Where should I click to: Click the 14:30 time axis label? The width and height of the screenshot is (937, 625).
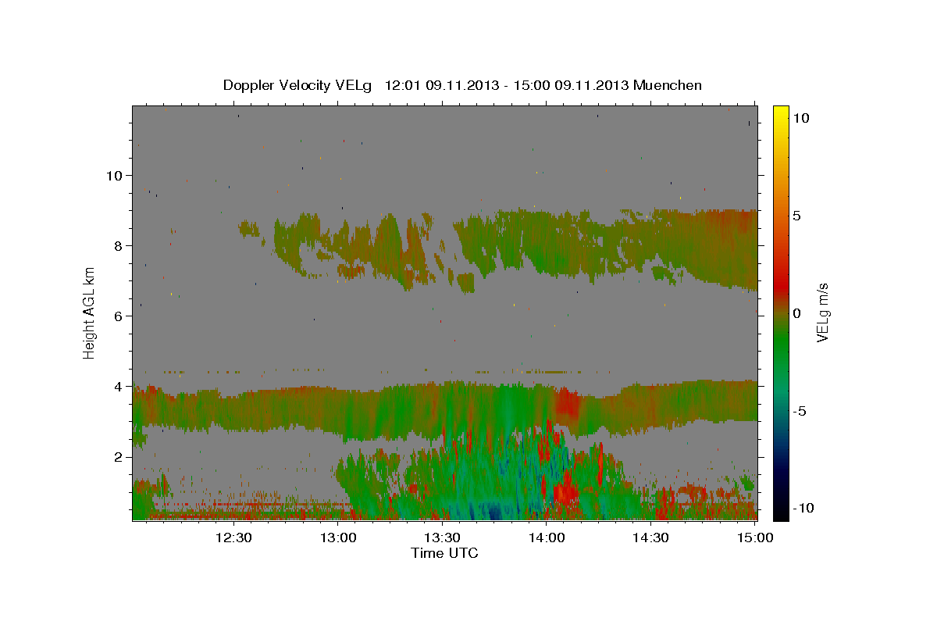point(651,537)
